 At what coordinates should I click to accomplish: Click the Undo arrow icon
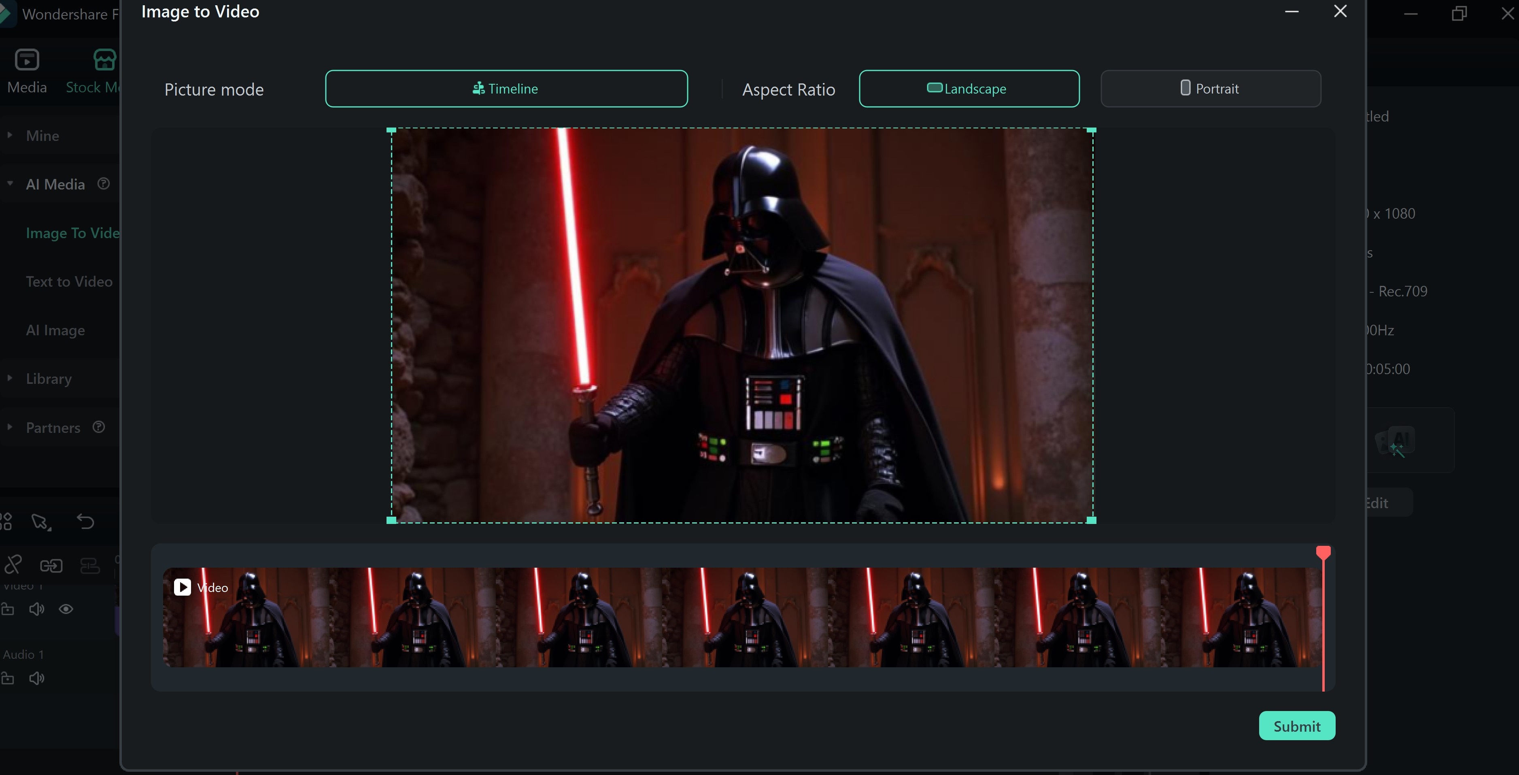pos(85,522)
